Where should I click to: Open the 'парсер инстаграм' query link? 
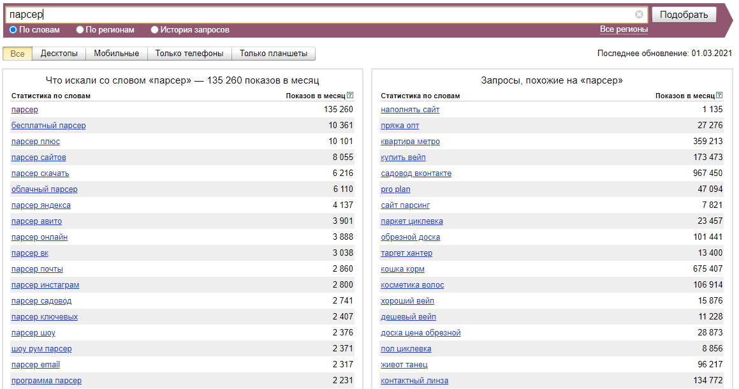click(45, 285)
